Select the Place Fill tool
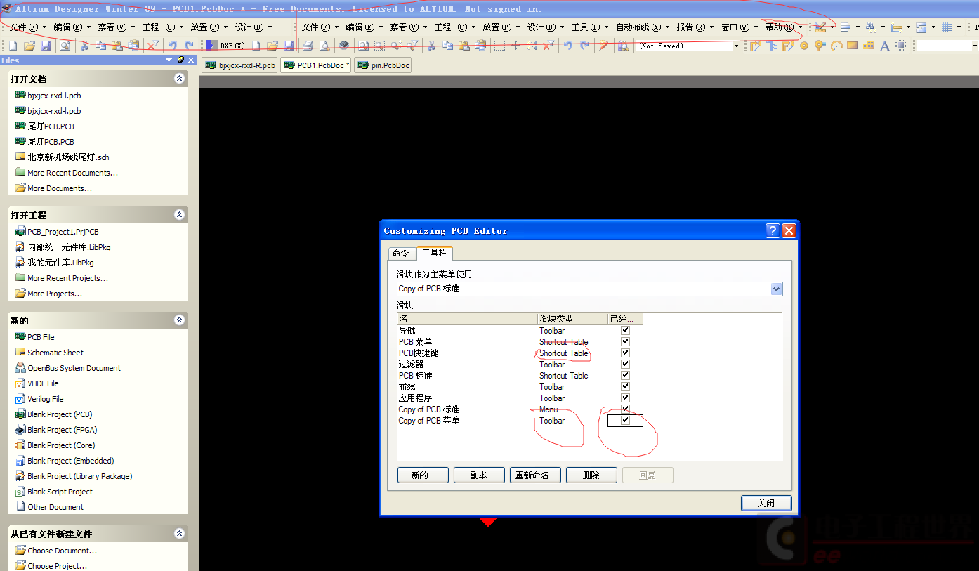The image size is (979, 571). coord(853,46)
